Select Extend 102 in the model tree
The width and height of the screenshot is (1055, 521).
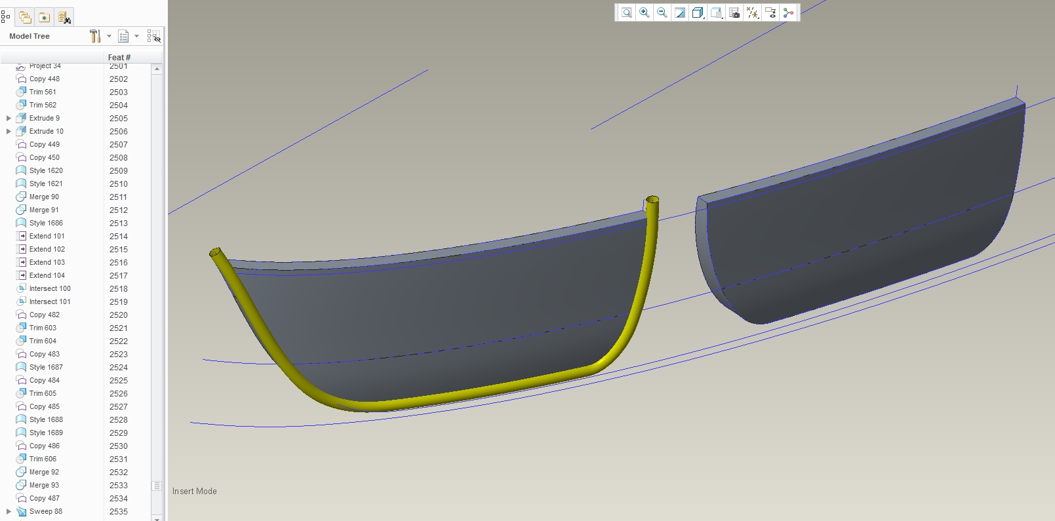pos(47,249)
